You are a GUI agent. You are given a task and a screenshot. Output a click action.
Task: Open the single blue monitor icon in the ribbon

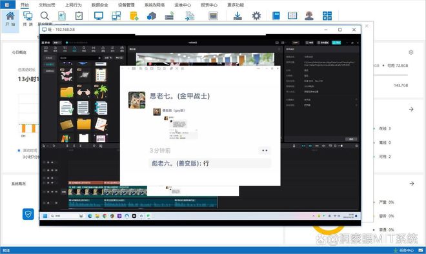click(x=99, y=16)
